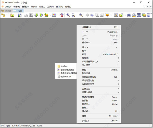Show more toolbar buttons chevron
This screenshot has height=128, width=153.
tap(151, 14)
